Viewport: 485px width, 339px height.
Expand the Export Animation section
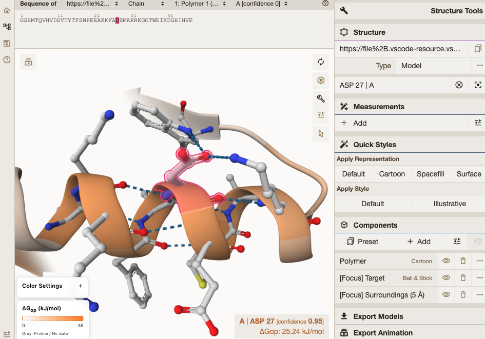pos(410,333)
